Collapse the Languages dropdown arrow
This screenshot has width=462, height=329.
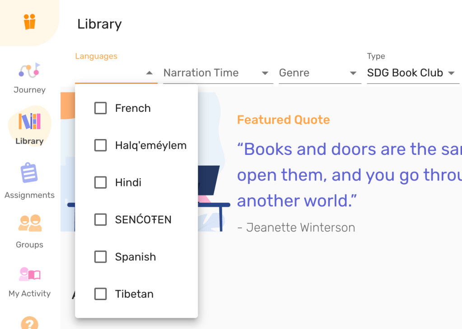(x=149, y=73)
